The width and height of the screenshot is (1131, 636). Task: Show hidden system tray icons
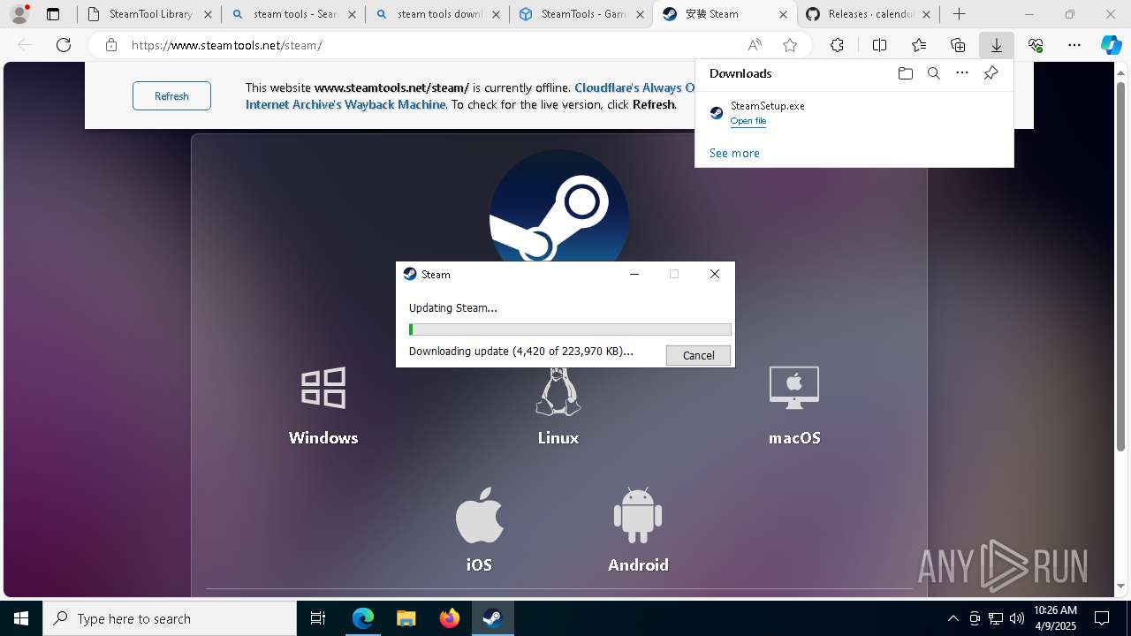point(953,618)
